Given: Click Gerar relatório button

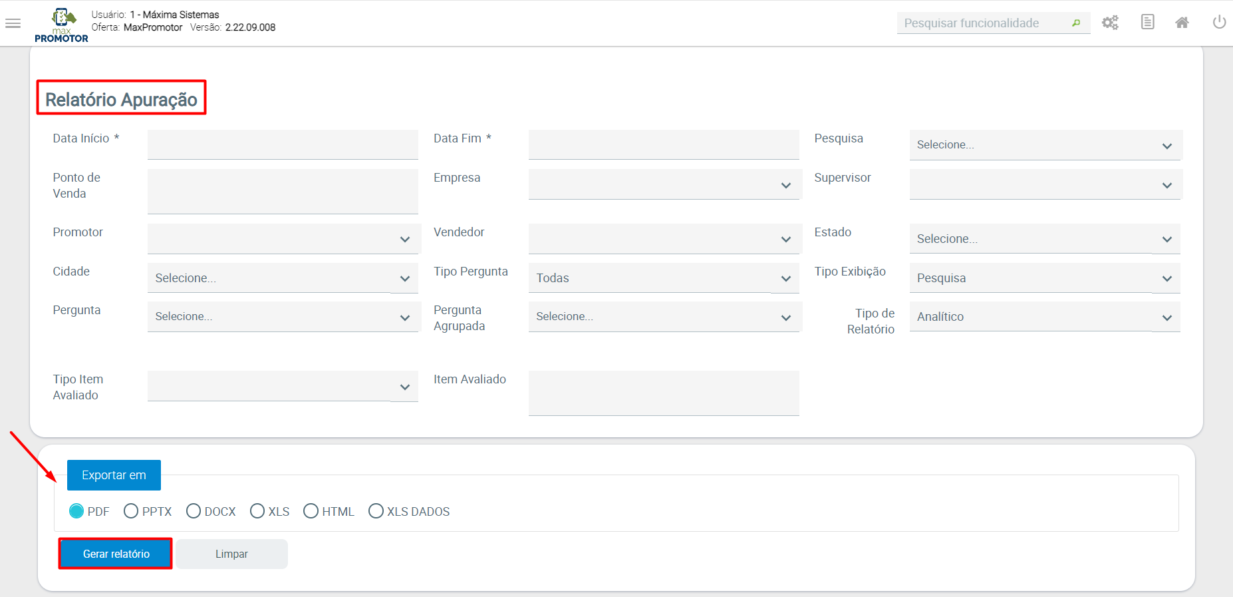Looking at the screenshot, I should (116, 554).
